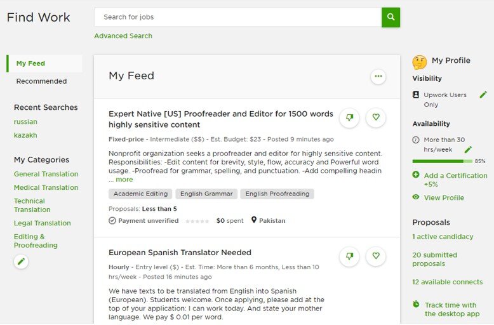Click the View Profile eye icon
494x325 pixels.
click(416, 197)
